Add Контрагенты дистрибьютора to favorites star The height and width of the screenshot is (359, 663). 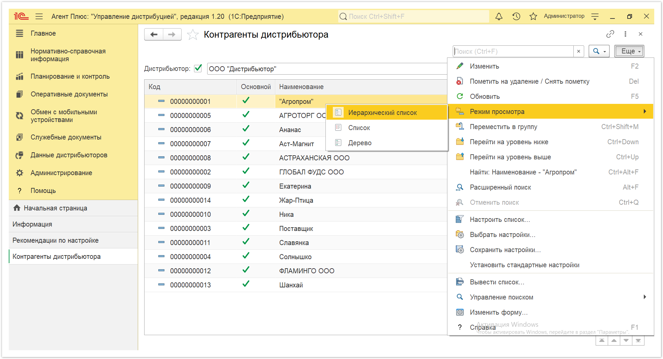[x=193, y=34]
